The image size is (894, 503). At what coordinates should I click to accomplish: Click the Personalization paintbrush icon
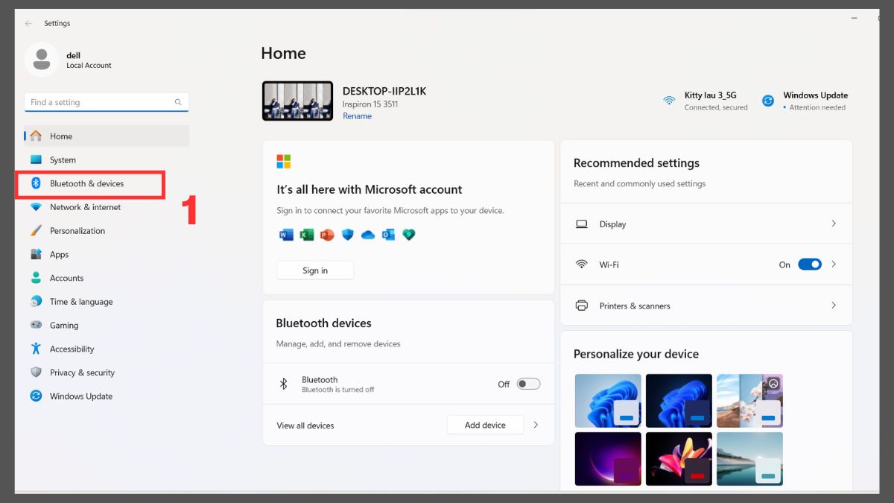(36, 230)
